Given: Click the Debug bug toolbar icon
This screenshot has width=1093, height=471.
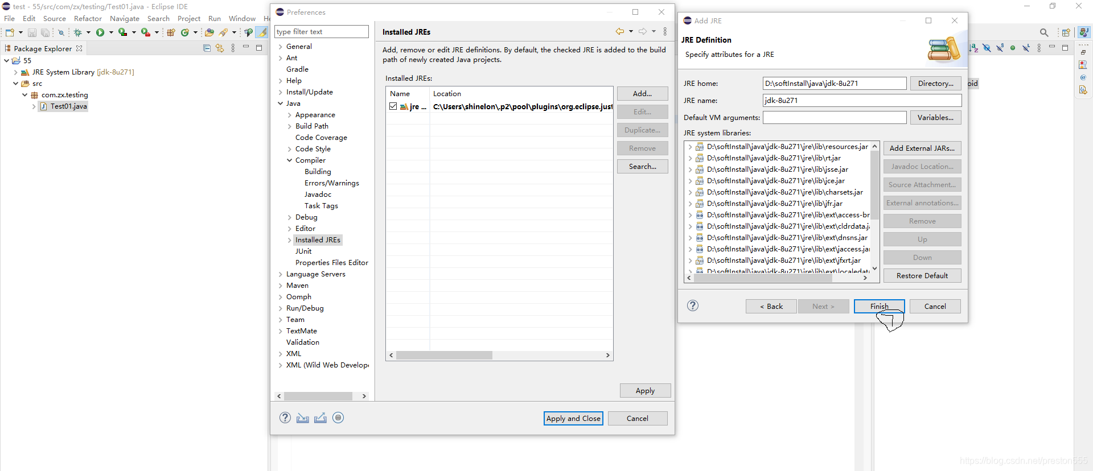Looking at the screenshot, I should point(78,32).
